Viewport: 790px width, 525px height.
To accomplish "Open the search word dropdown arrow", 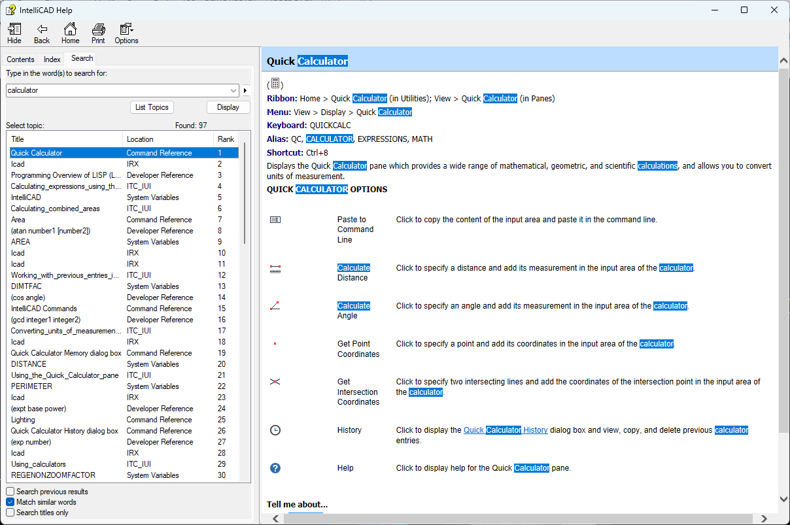I will pyautogui.click(x=234, y=90).
